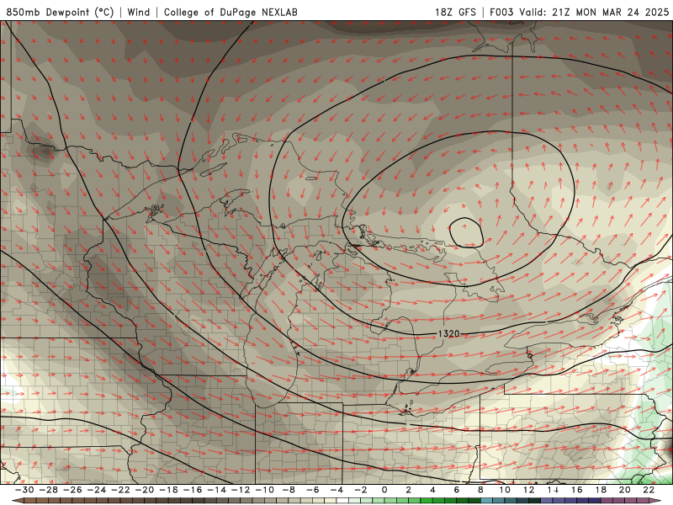Select the 12 legend label
This screenshot has width=673, height=505.
click(529, 490)
